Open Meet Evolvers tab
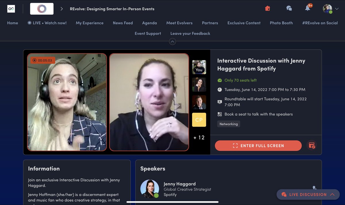Screen dimensions: 345x205 [x=179, y=23]
